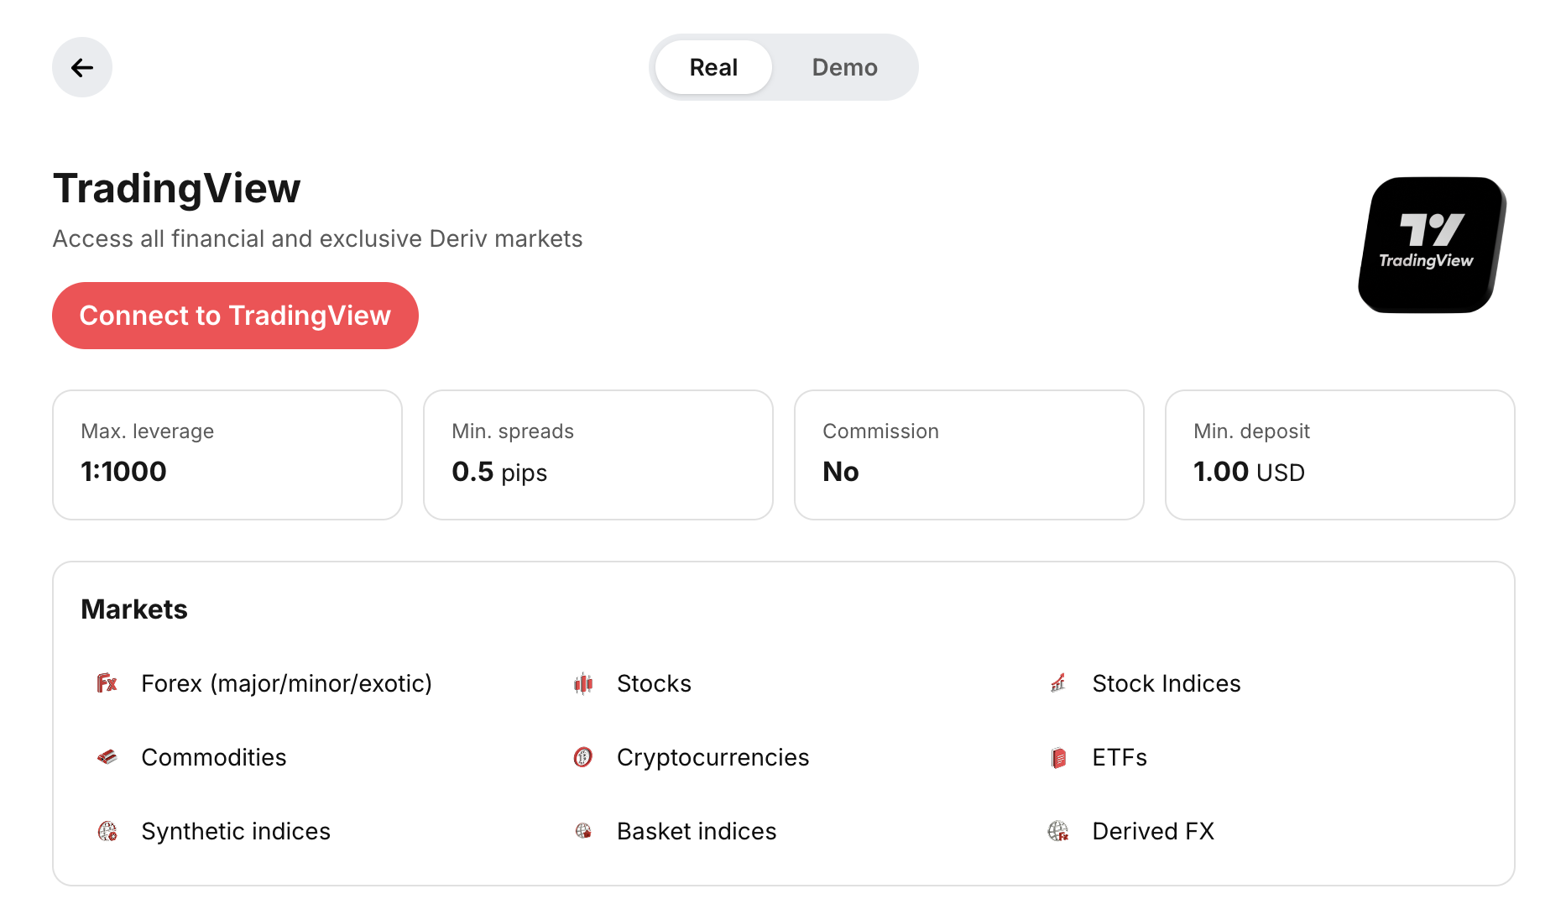Click the back arrow button
This screenshot has height=920, width=1566.
click(x=82, y=67)
